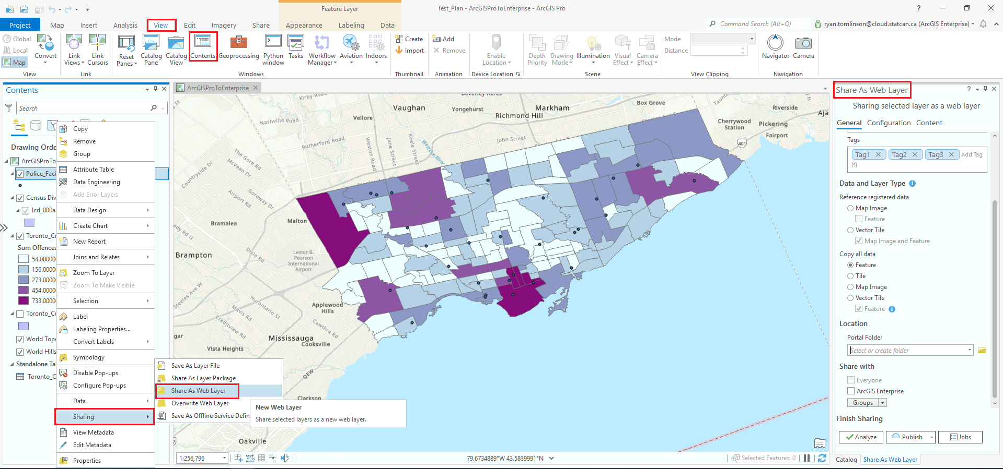Check Everyone sharing option

pyautogui.click(x=851, y=380)
